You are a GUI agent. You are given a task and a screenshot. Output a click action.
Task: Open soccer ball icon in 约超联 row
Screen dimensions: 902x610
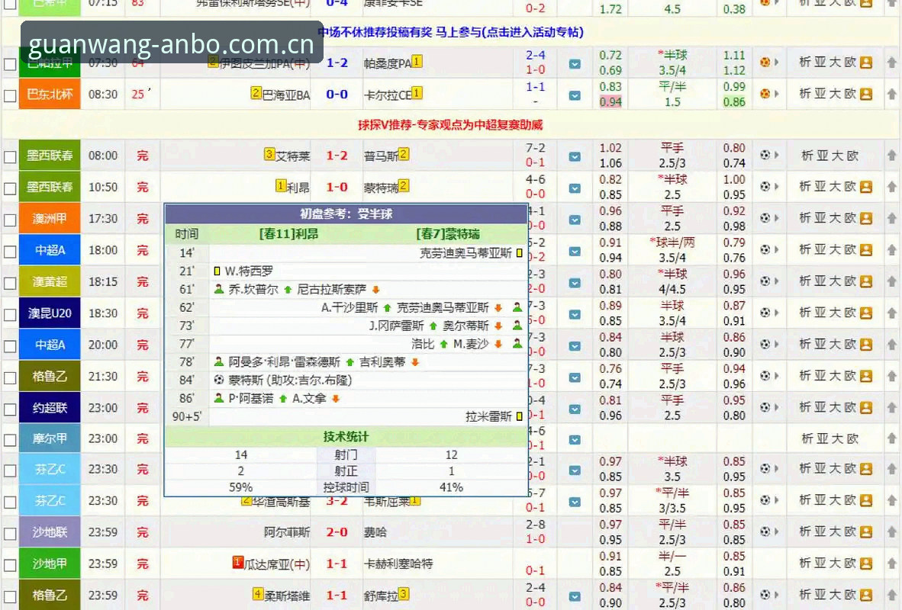click(765, 408)
